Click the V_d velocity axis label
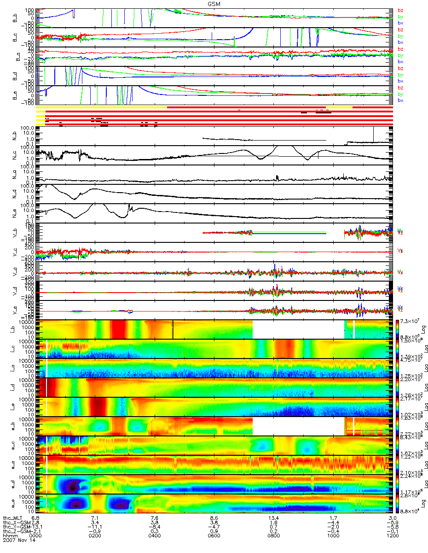The image size is (428, 553). pos(15,291)
